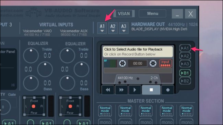The width and height of the screenshot is (223, 125).
Task: Toggle the VBAN button
Action: click(124, 14)
